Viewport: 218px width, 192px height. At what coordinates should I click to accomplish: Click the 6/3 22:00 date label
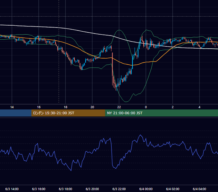pos(119,189)
